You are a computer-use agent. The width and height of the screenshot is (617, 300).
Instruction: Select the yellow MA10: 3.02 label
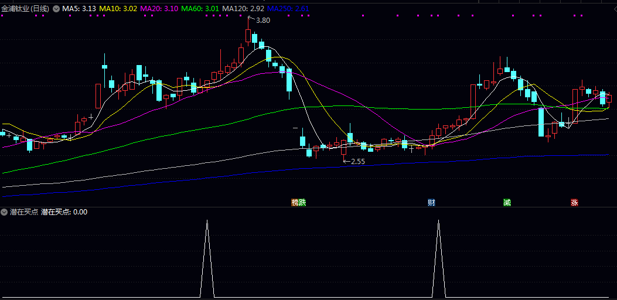[x=118, y=9]
